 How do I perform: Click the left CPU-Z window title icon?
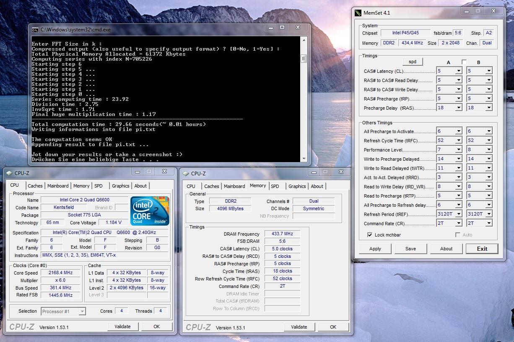[9, 173]
